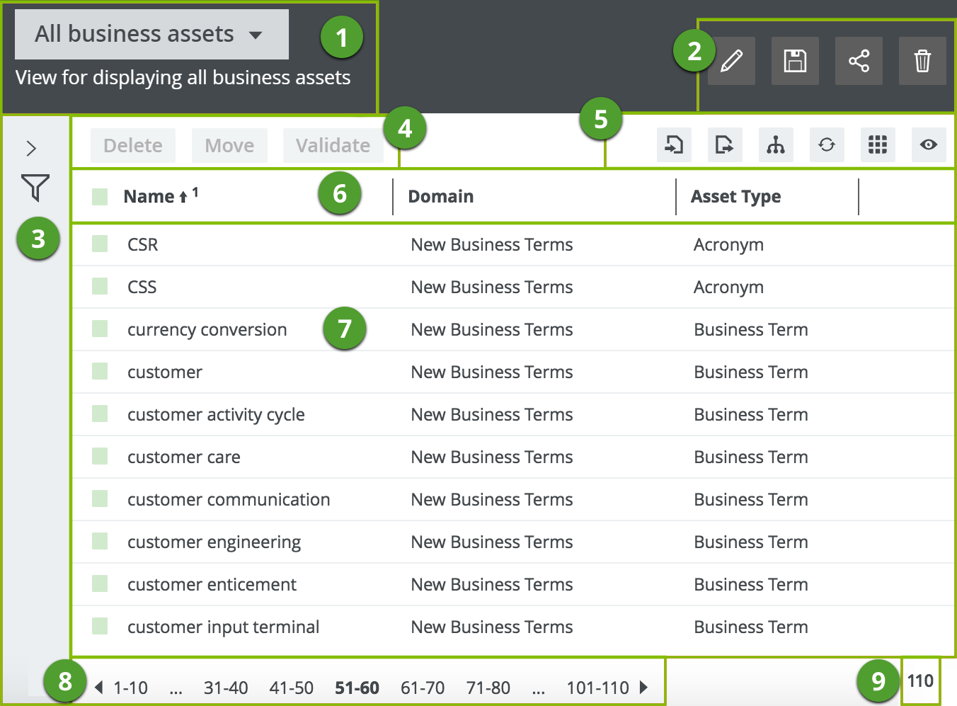Tick the select-all checkbox in header

pos(100,196)
